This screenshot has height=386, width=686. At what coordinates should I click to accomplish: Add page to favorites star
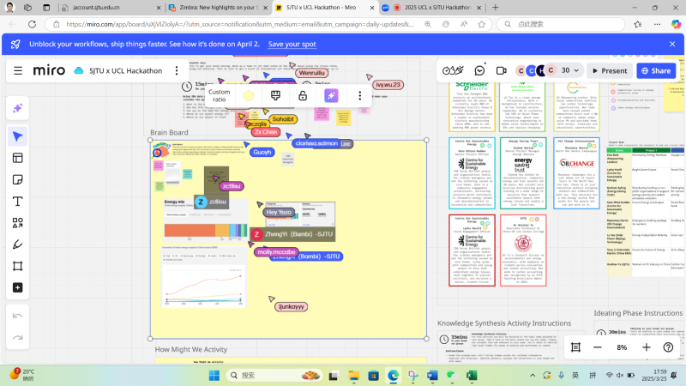(482, 25)
